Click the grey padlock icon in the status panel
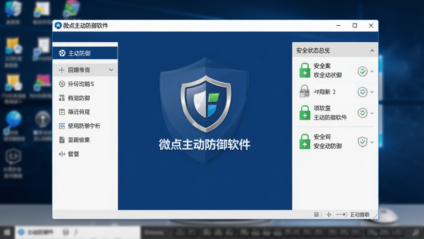Image resolution: width=424 pixels, height=239 pixels. pos(304,91)
